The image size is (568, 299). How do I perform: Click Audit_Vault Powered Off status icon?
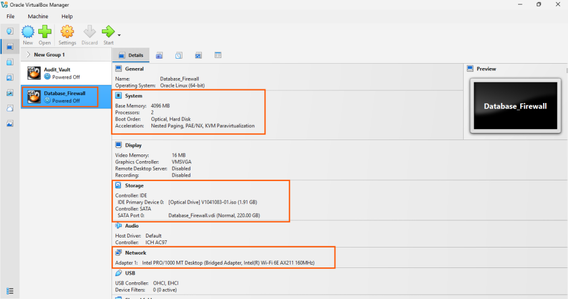pyautogui.click(x=47, y=76)
